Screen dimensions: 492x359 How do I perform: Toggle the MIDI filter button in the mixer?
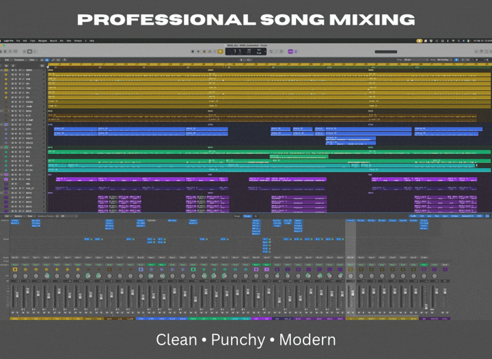tap(480, 216)
